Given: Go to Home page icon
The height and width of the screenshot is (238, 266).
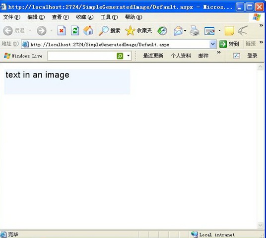Looking at the screenshot, I should coord(88,31).
